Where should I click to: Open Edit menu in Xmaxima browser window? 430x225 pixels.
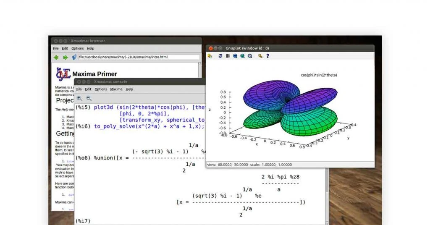[x=65, y=48]
